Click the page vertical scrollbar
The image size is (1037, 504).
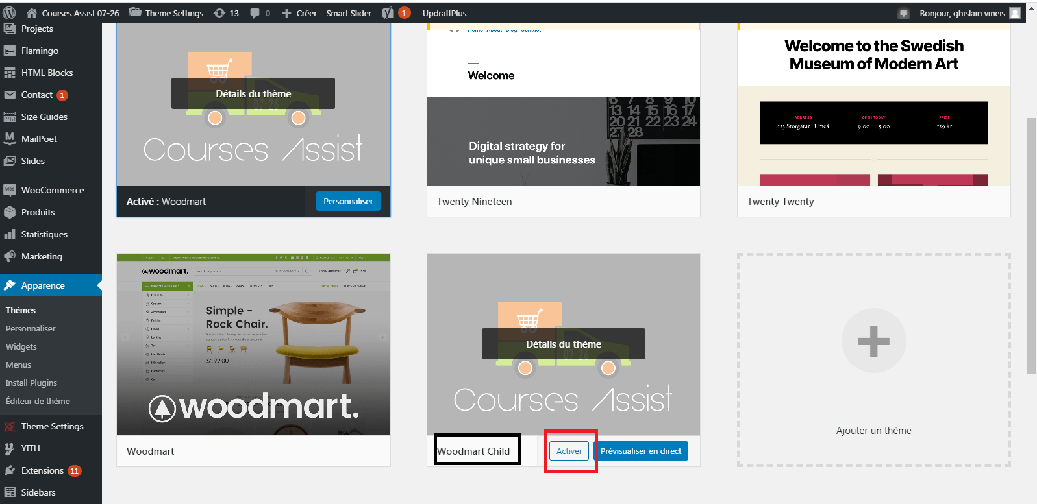1031,245
